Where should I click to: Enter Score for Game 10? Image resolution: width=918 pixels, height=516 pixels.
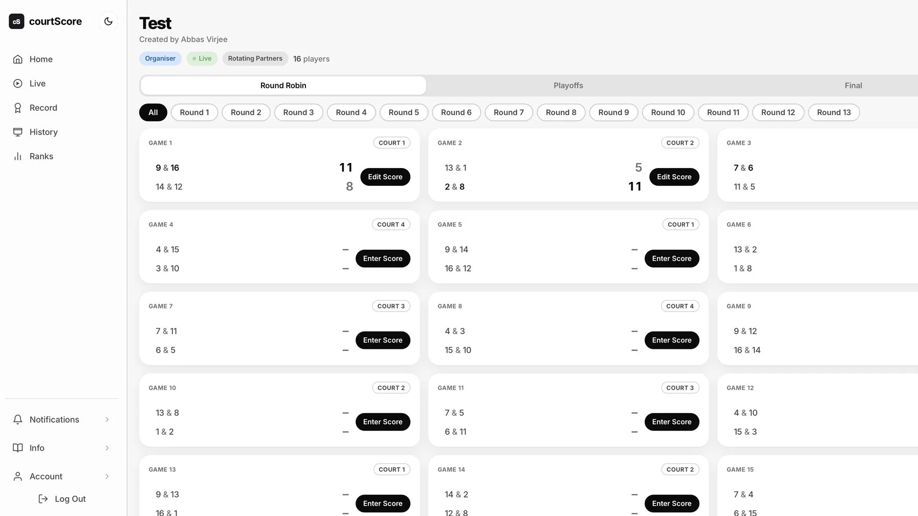[382, 422]
